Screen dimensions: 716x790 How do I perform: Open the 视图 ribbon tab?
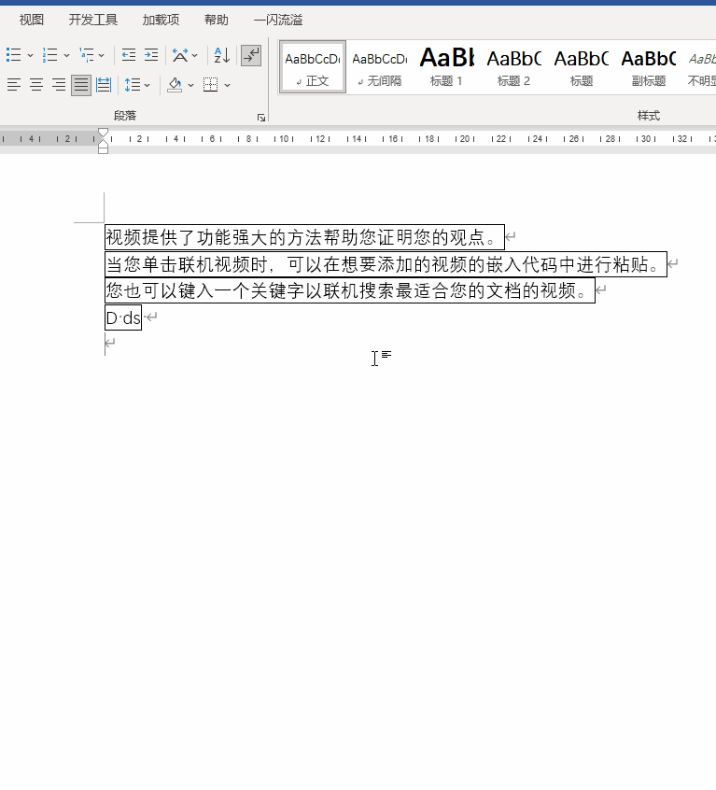(32, 20)
